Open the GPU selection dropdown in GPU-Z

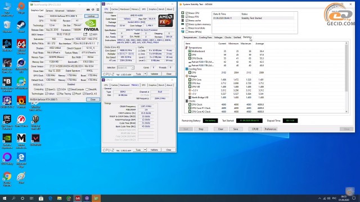[50, 99]
